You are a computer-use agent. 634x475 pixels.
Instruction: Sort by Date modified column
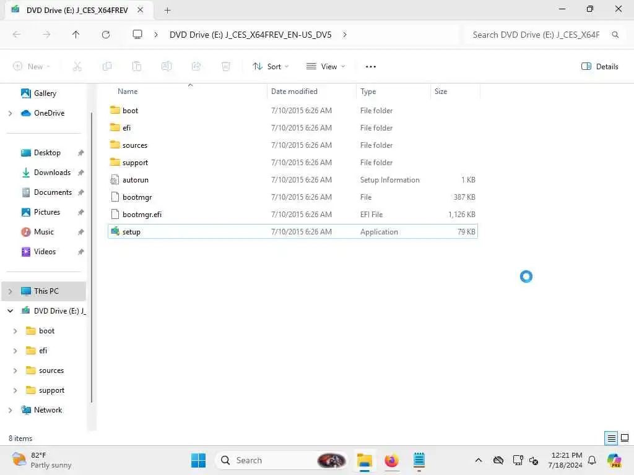click(x=294, y=92)
